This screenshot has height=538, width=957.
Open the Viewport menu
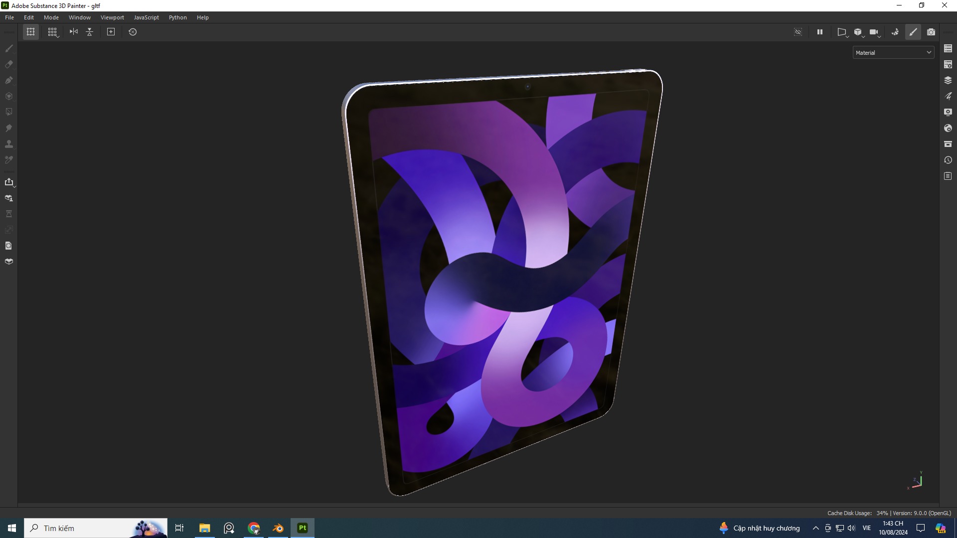[112, 17]
